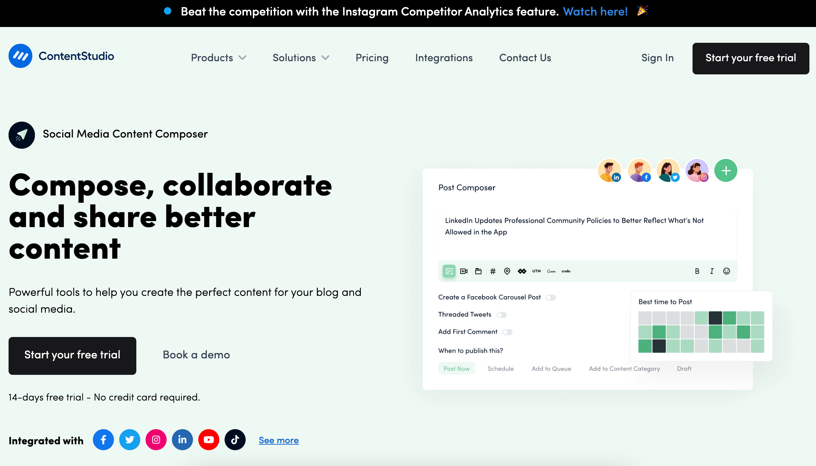Click the hashtag icon in composer
This screenshot has height=466, width=816.
pyautogui.click(x=493, y=271)
